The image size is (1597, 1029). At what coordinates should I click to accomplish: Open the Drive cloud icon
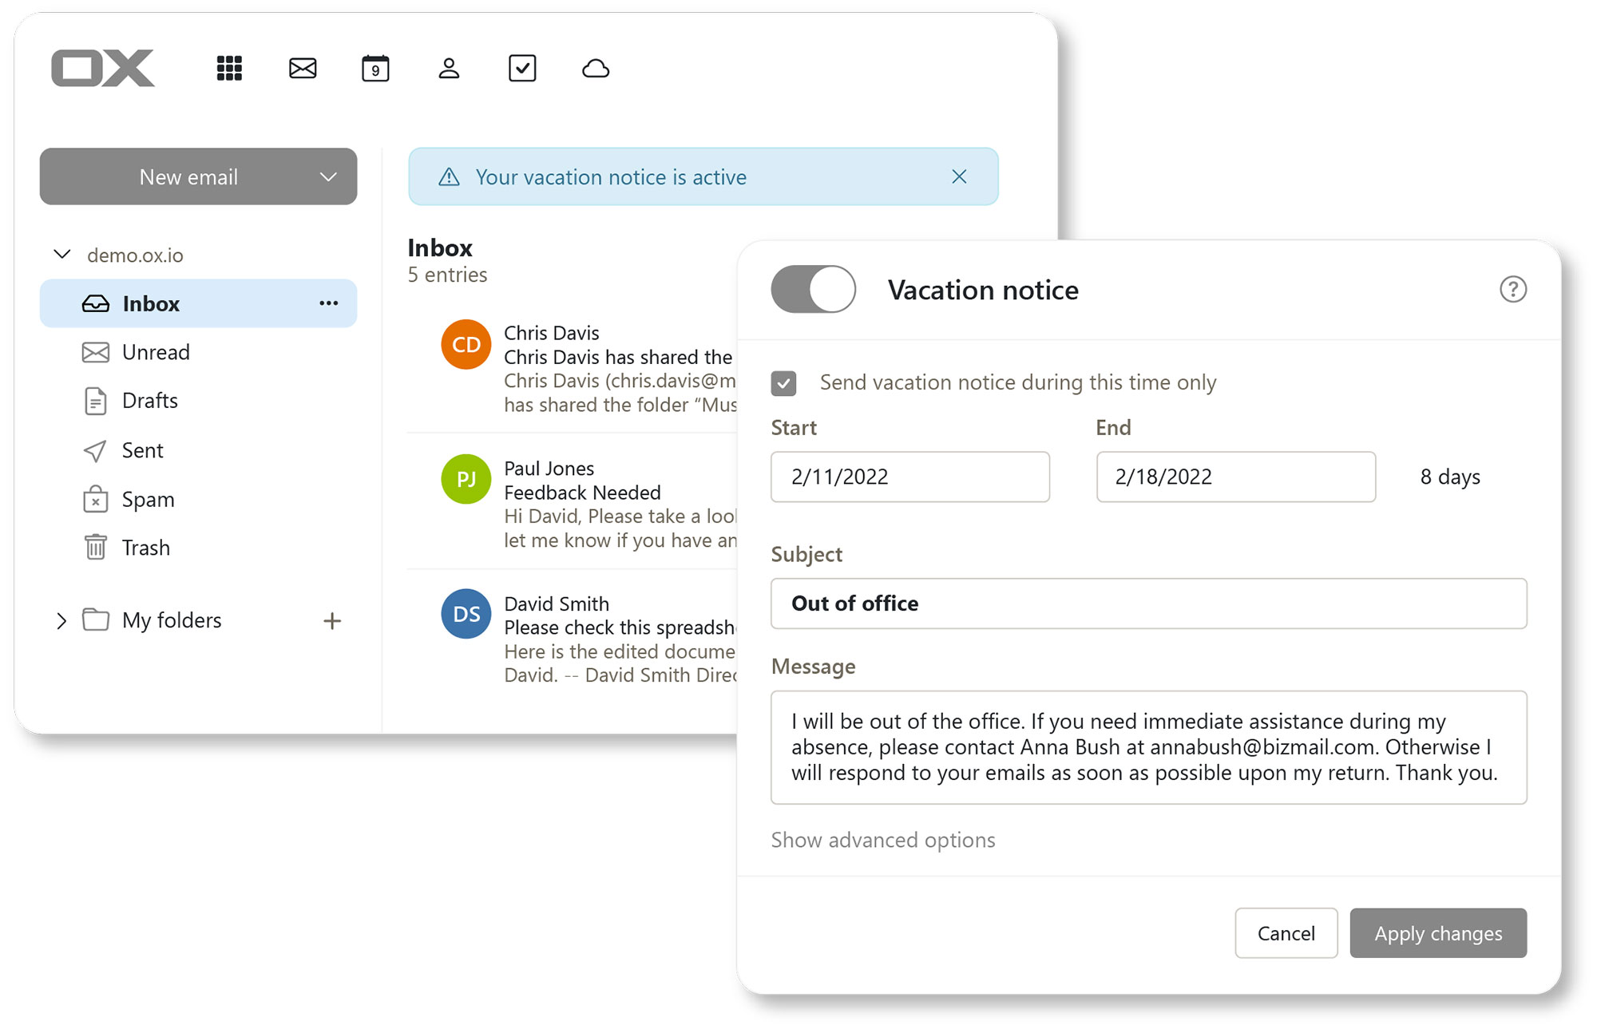click(x=596, y=69)
